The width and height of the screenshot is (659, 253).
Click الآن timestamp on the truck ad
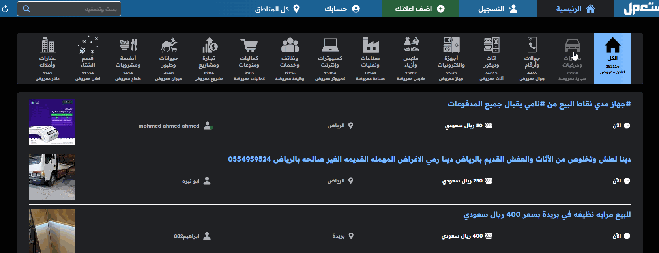pos(617,181)
